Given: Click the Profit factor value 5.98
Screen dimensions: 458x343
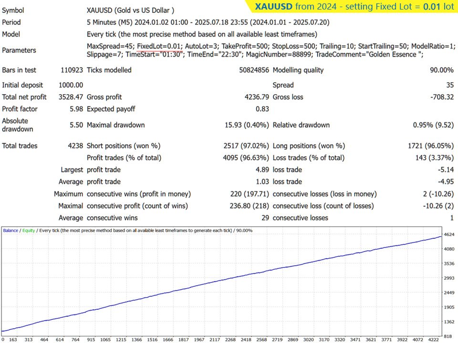Looking at the screenshot, I should click(x=76, y=109).
